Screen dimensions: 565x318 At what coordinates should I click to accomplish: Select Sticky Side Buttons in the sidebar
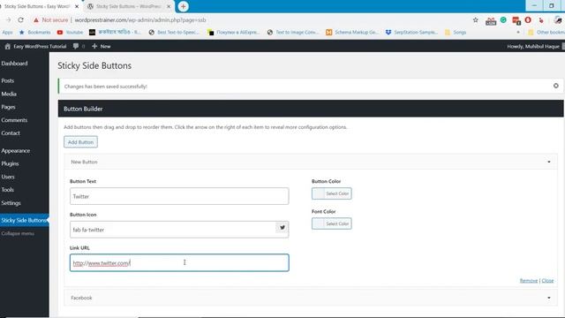click(x=25, y=220)
